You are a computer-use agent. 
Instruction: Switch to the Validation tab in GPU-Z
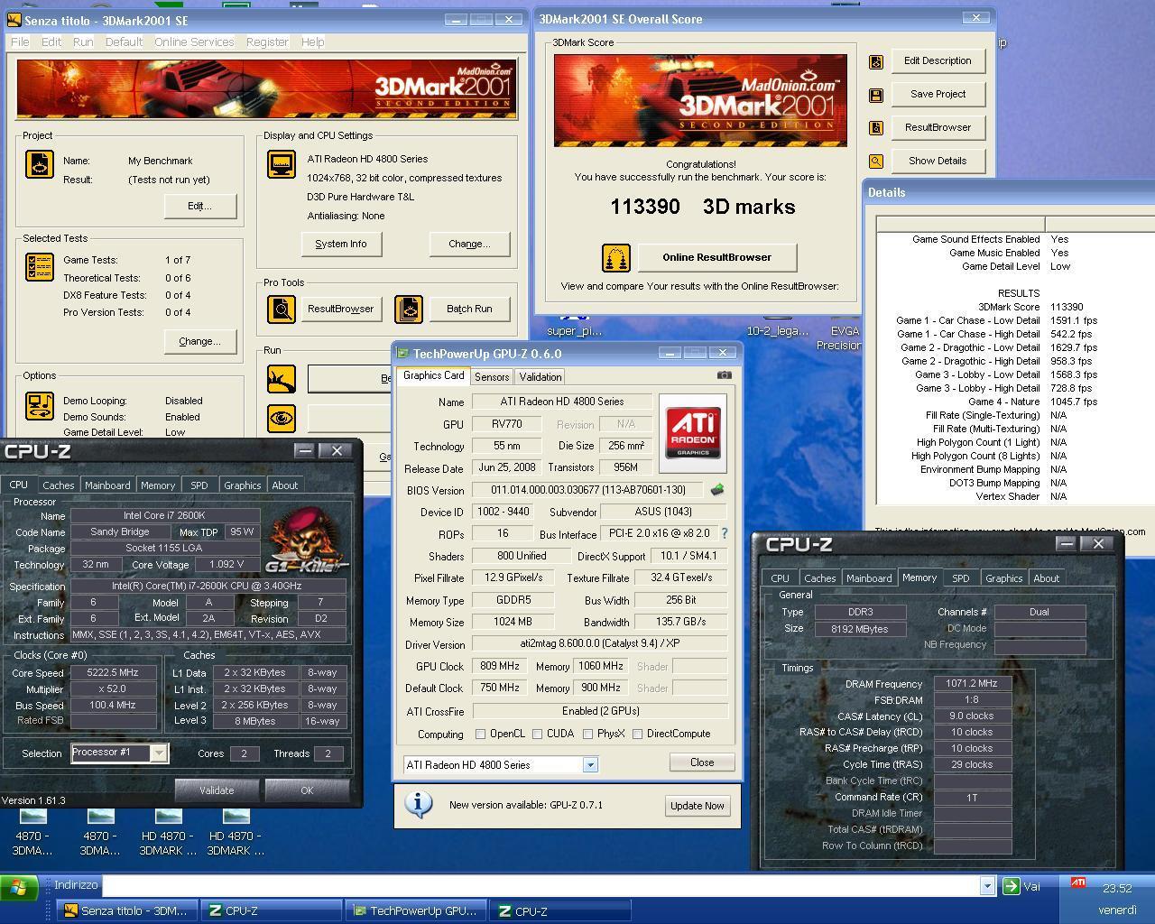pos(541,377)
